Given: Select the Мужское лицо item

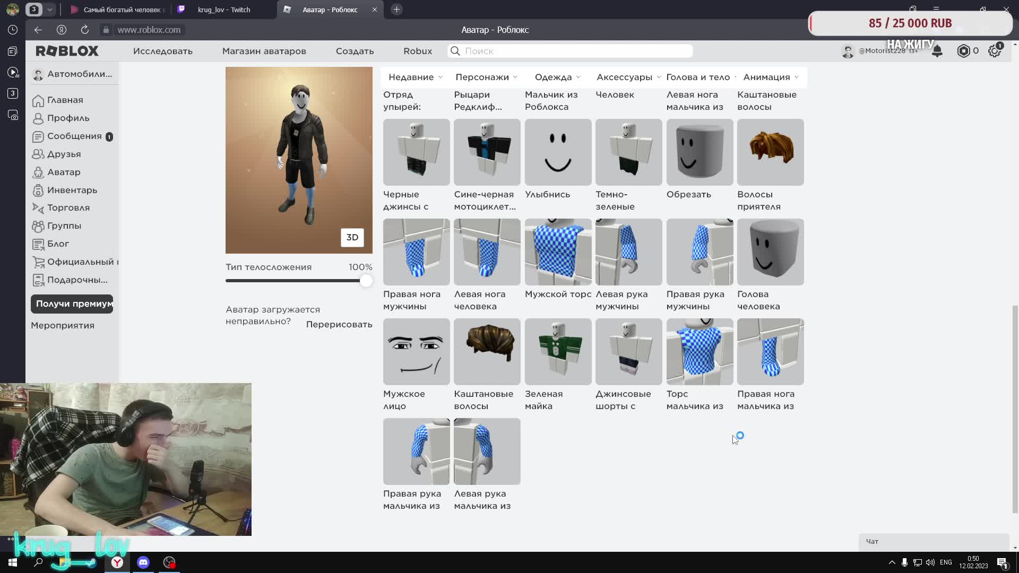Looking at the screenshot, I should (x=416, y=352).
